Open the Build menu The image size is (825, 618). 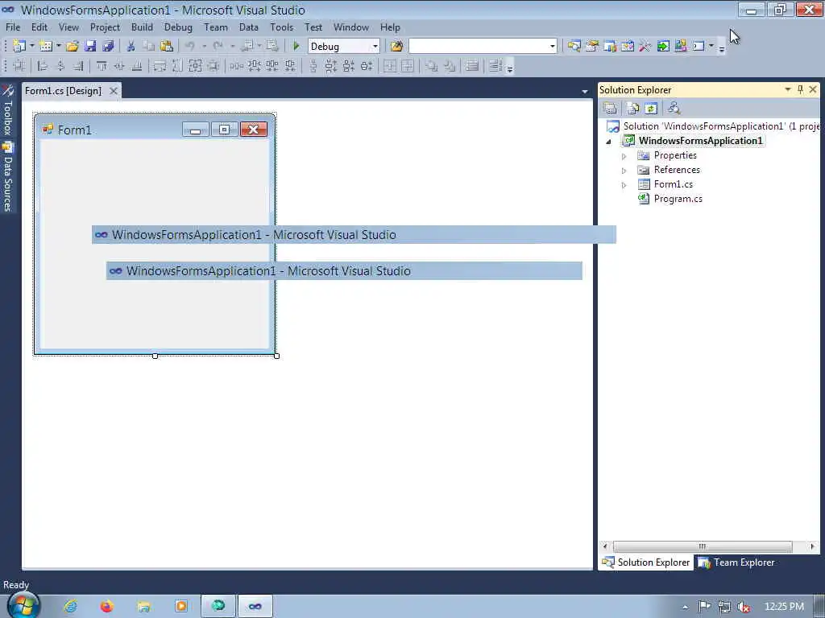coord(142,27)
